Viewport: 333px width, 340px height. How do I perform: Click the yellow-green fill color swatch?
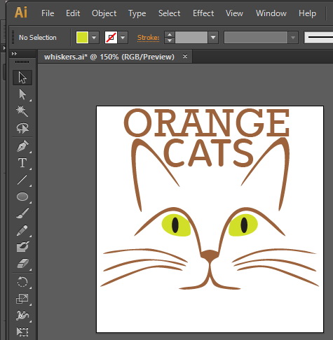click(82, 38)
